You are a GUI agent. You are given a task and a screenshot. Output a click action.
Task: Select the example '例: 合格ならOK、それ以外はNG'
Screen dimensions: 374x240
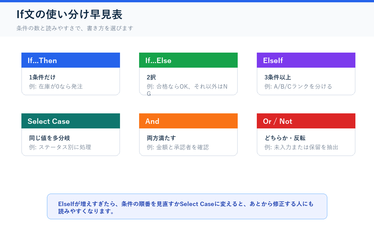coord(187,90)
